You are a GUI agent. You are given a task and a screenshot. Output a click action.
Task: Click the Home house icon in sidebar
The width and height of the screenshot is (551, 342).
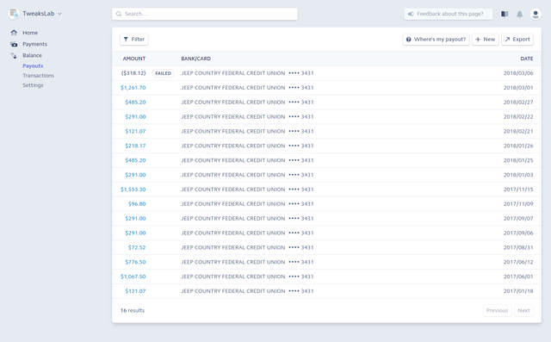(x=14, y=33)
